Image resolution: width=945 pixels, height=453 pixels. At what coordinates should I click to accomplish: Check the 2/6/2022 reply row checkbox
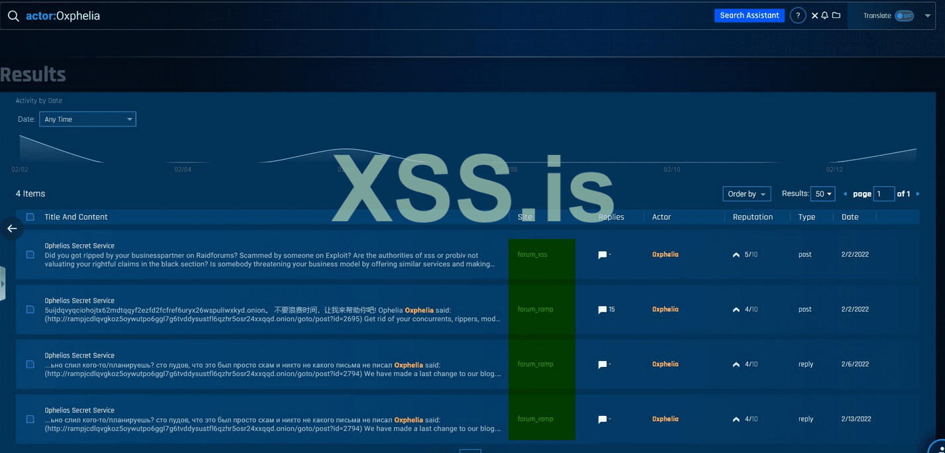31,365
